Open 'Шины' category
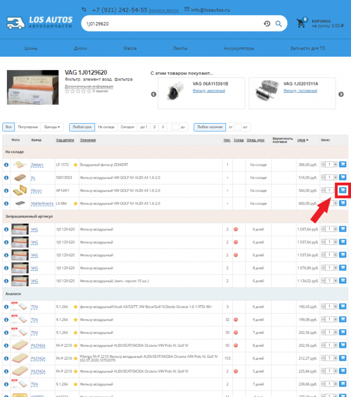This screenshot has width=351, height=397. 31,48
